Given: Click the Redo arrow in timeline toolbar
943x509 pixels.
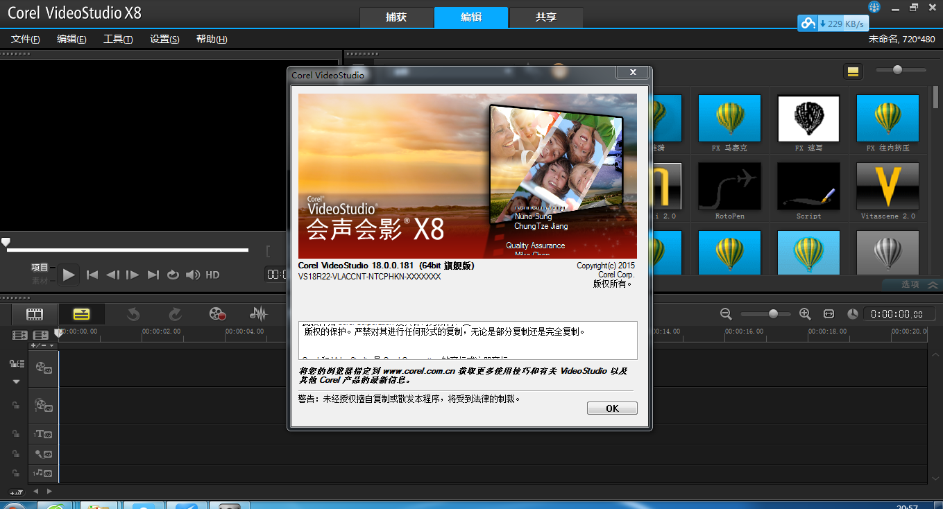Looking at the screenshot, I should click(175, 314).
